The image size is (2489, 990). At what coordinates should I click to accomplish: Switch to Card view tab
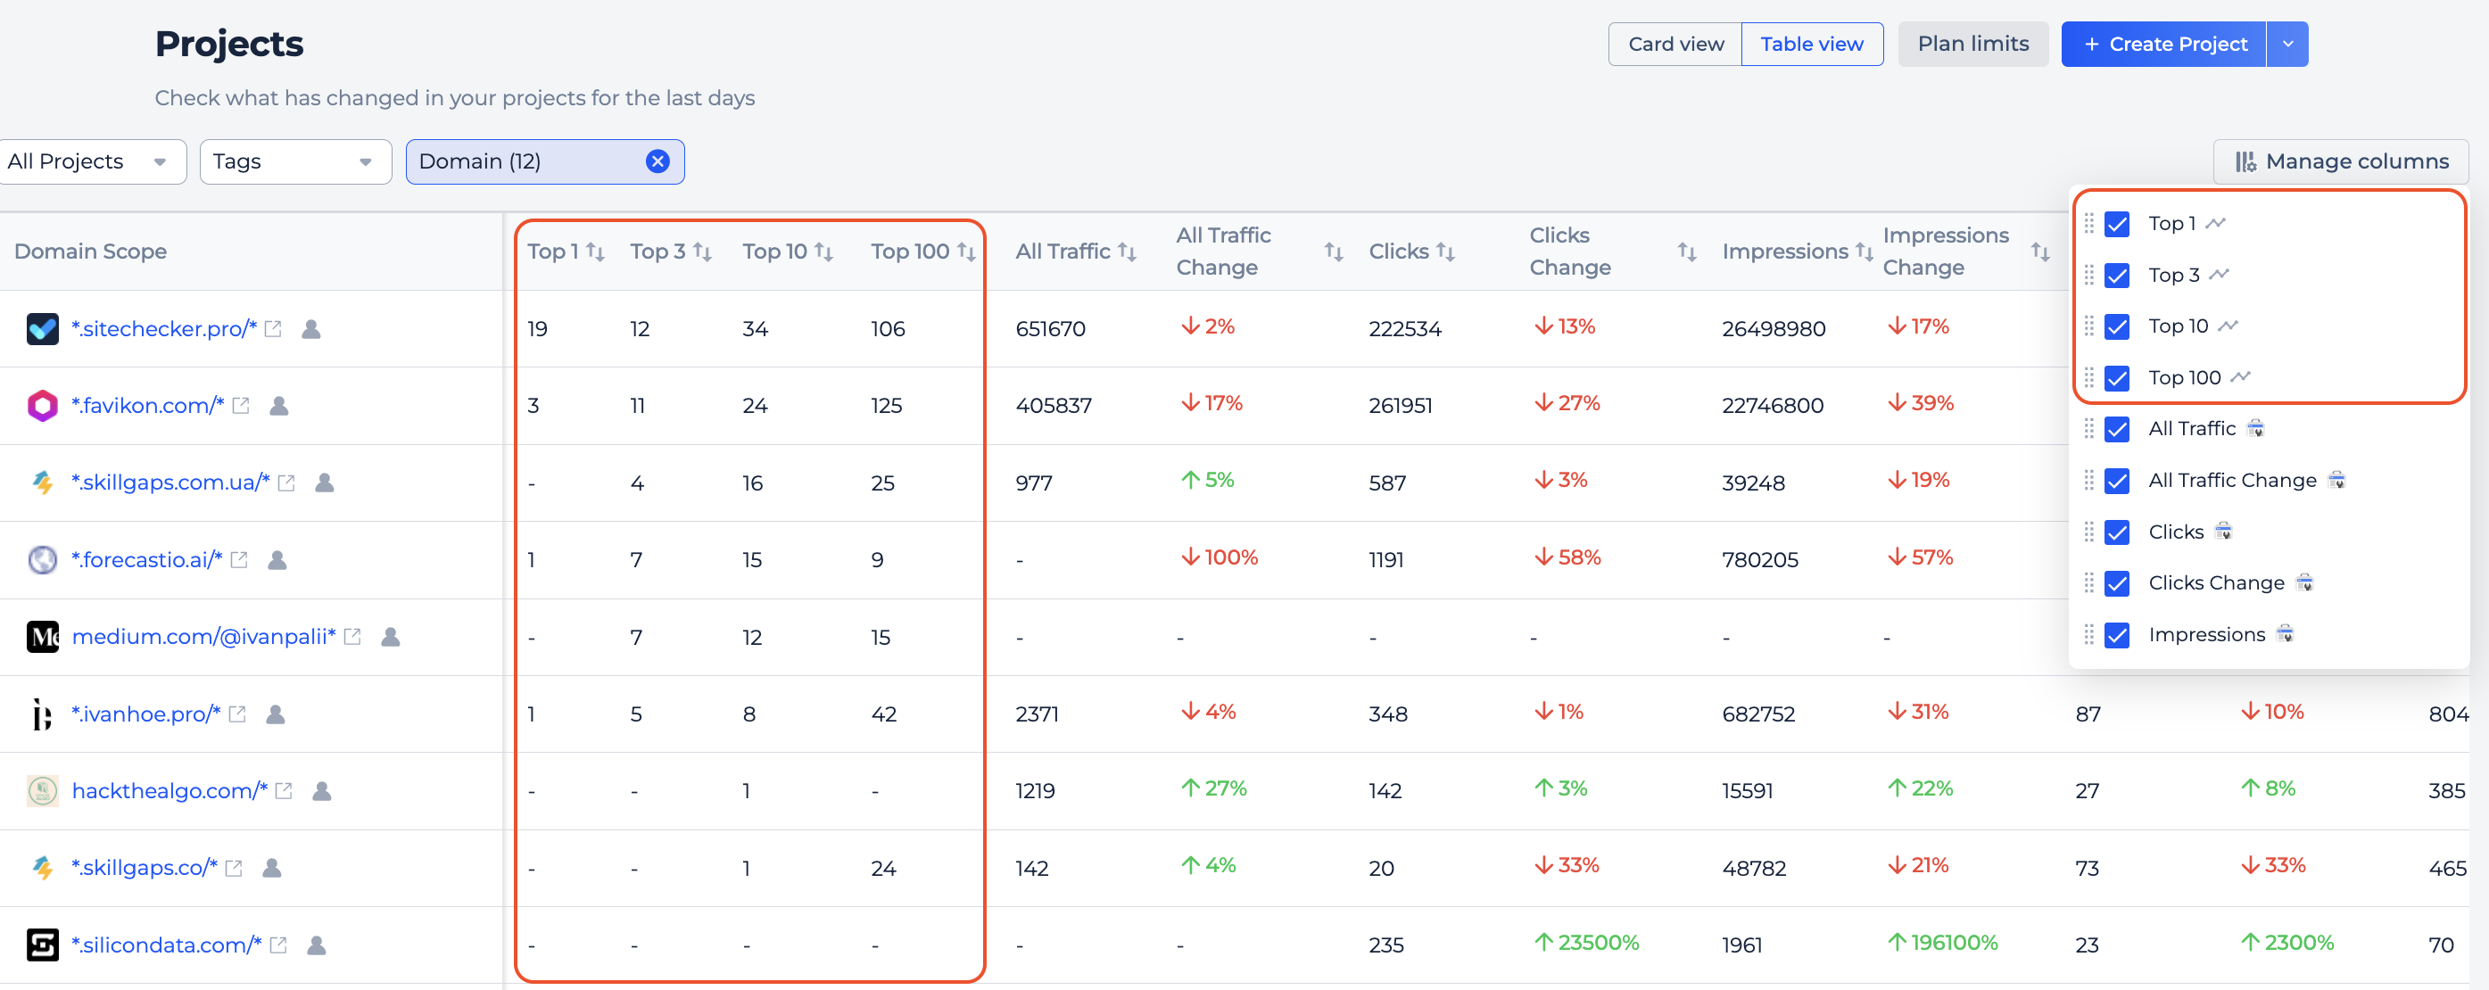[x=1674, y=45]
